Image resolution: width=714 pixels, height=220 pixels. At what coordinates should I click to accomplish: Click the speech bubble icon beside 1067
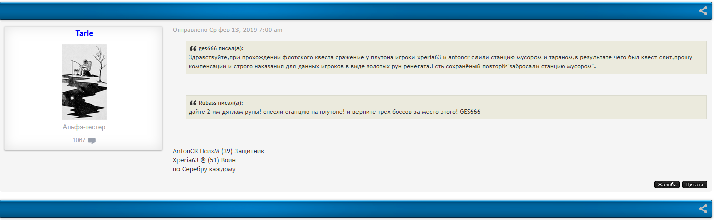92,141
